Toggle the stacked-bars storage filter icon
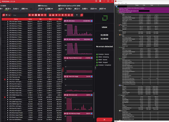169x122 pixels. point(39,15)
